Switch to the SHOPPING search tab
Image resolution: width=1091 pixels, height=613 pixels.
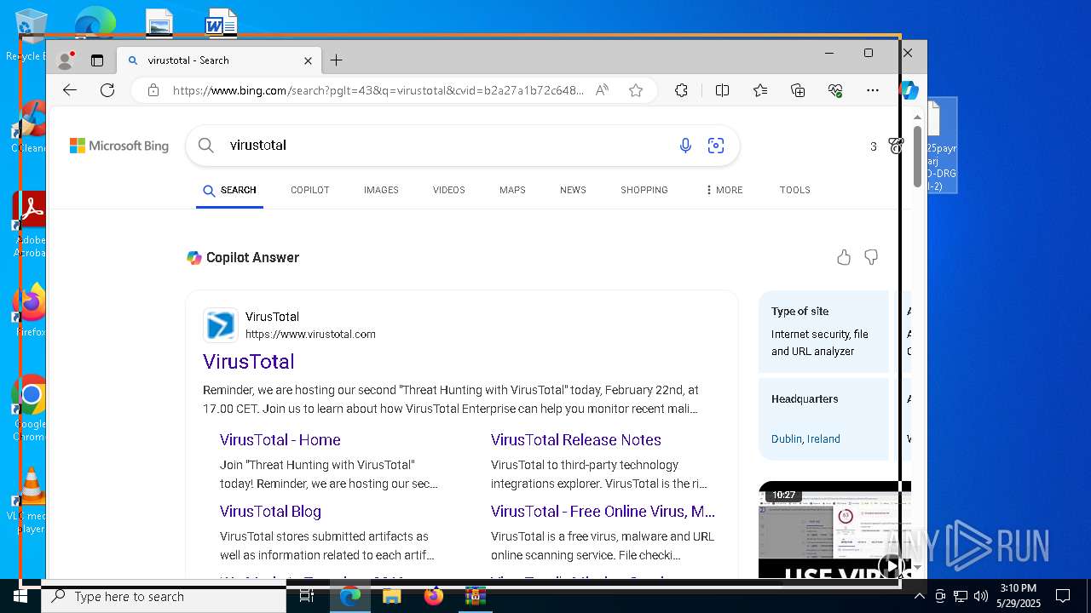644,190
